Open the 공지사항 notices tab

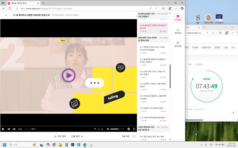coord(178,44)
